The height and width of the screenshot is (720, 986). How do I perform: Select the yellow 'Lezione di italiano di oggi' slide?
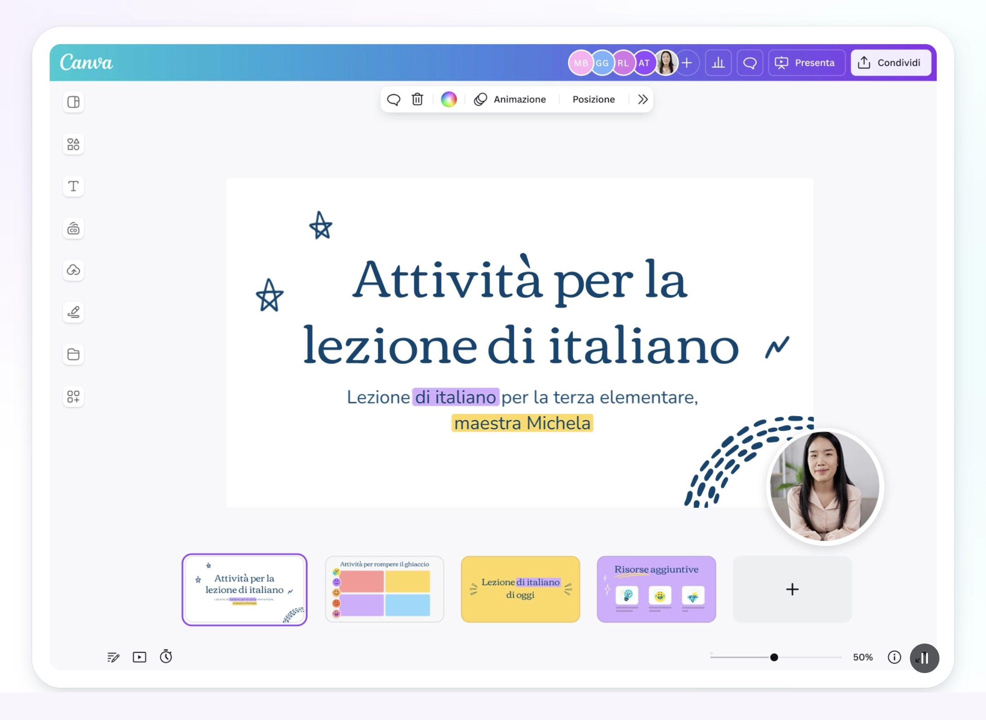pos(520,589)
